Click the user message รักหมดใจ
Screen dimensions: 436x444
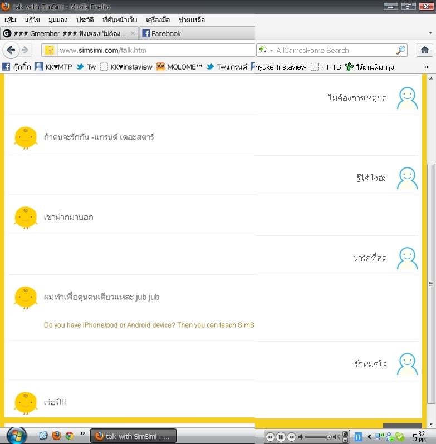click(x=370, y=363)
